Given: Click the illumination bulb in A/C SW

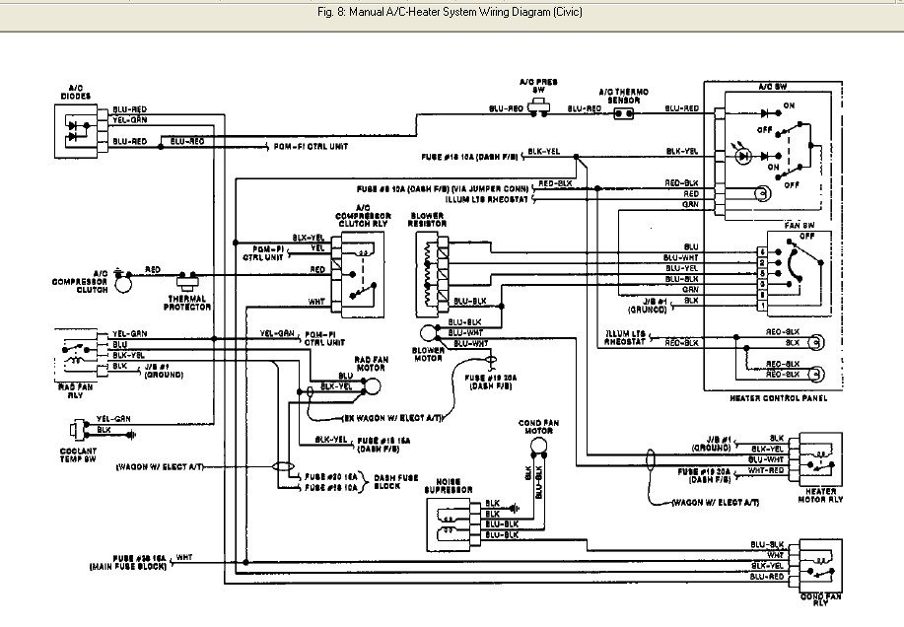Looking at the screenshot, I should pyautogui.click(x=763, y=193).
